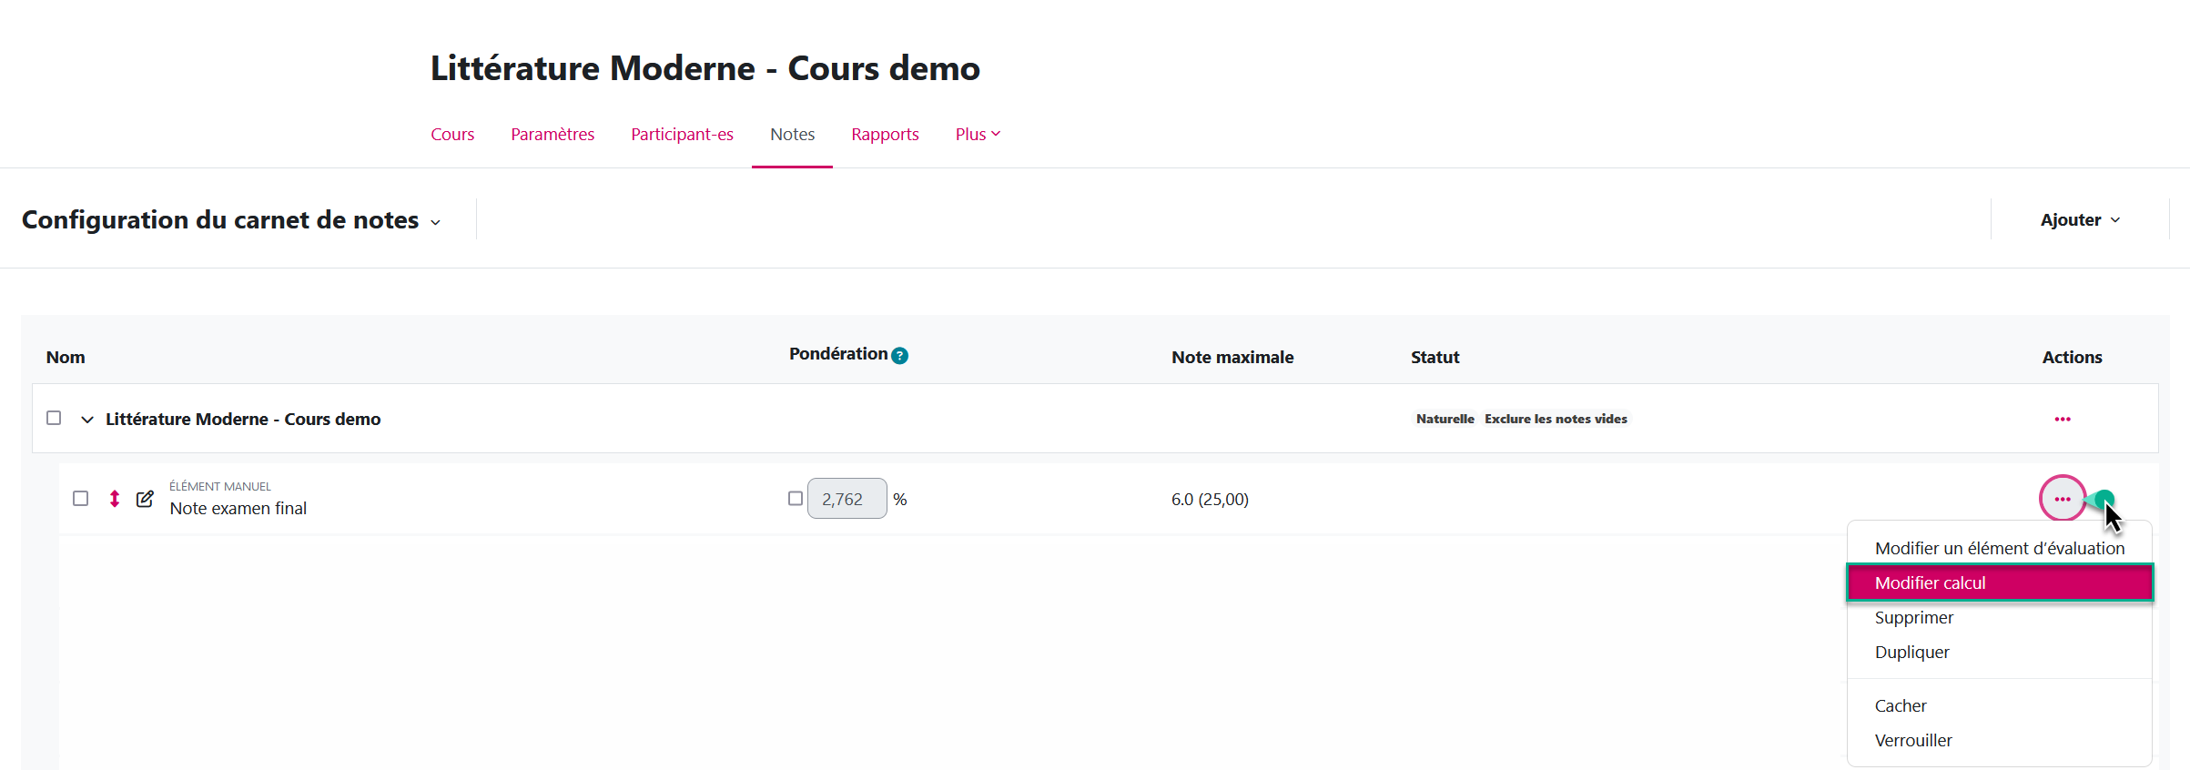Click the three-dot actions button for Note examen final
The image size is (2190, 770).
click(2062, 499)
